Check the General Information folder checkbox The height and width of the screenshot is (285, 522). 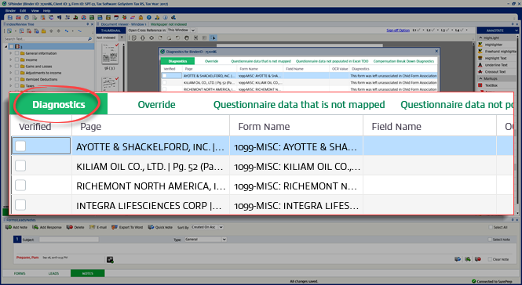click(16, 53)
